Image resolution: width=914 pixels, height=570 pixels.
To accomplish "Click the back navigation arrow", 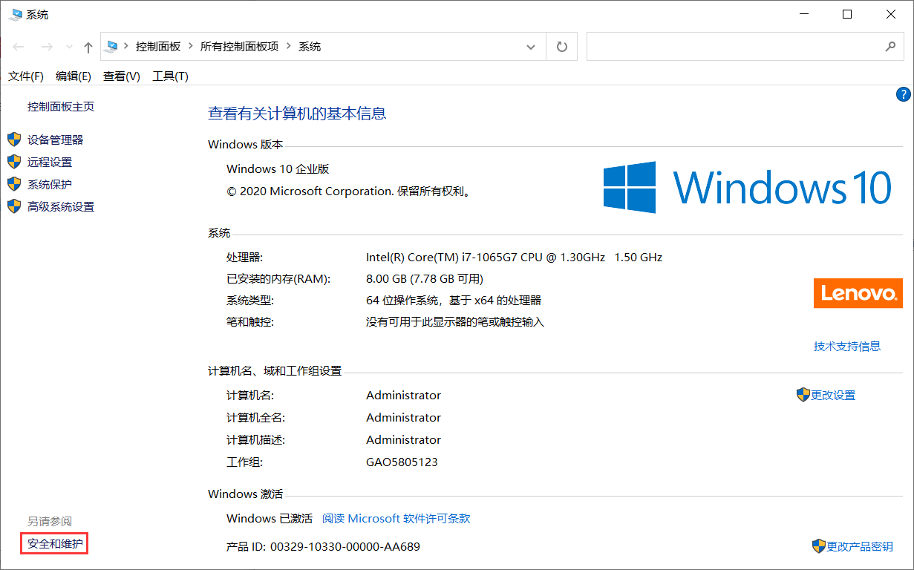I will (19, 47).
